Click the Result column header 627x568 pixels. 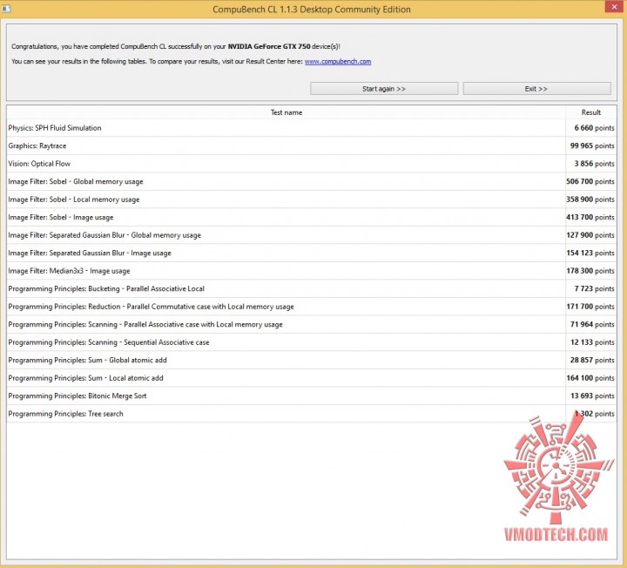pos(591,112)
